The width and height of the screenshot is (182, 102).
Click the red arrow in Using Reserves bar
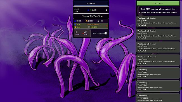tap(107, 26)
